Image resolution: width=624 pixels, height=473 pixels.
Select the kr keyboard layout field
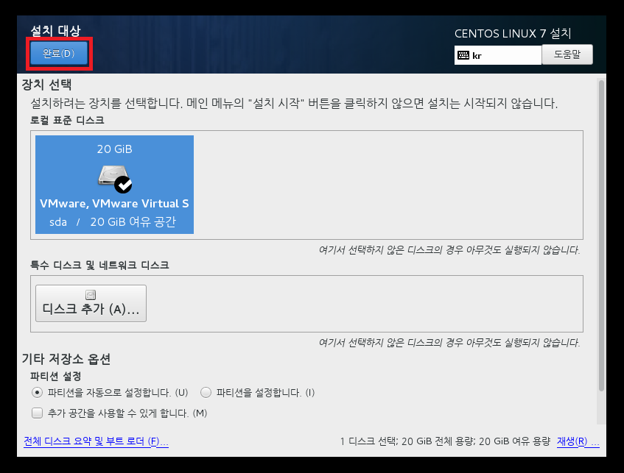pos(498,55)
